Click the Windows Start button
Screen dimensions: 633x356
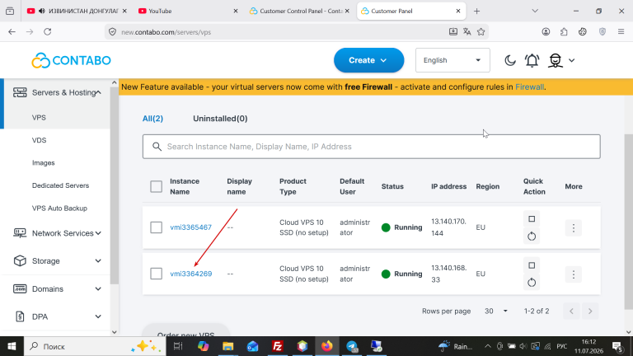12,346
